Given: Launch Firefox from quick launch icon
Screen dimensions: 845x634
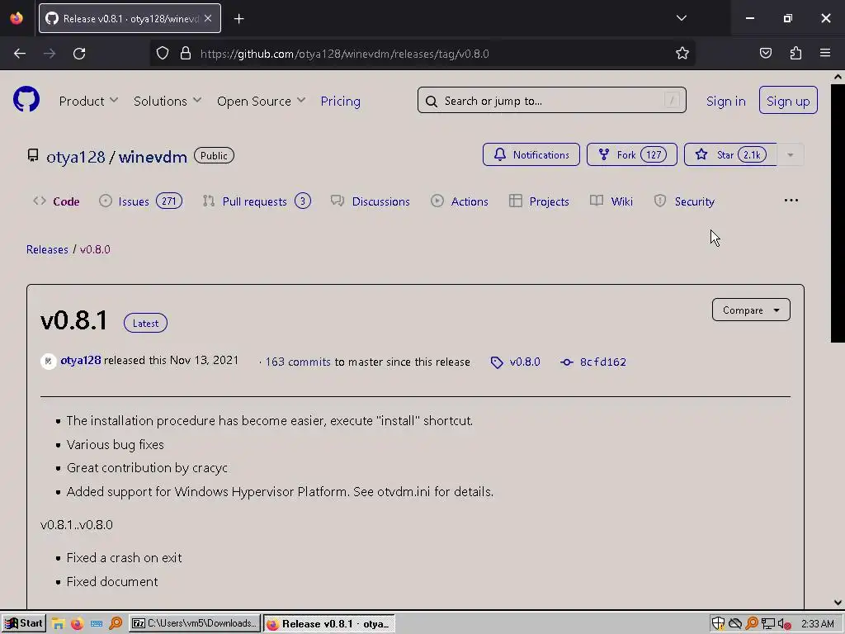Looking at the screenshot, I should [77, 624].
